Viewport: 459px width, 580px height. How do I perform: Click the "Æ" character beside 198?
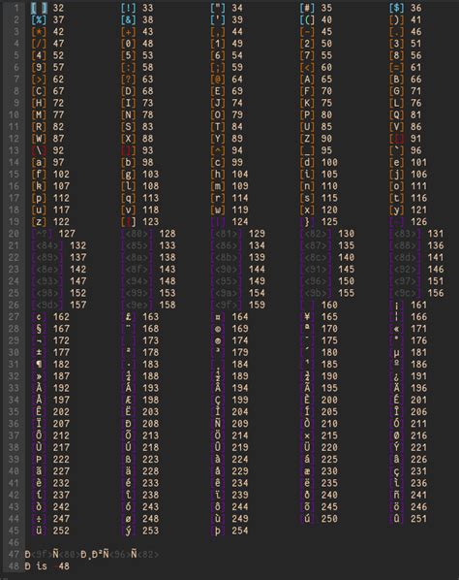[128, 400]
